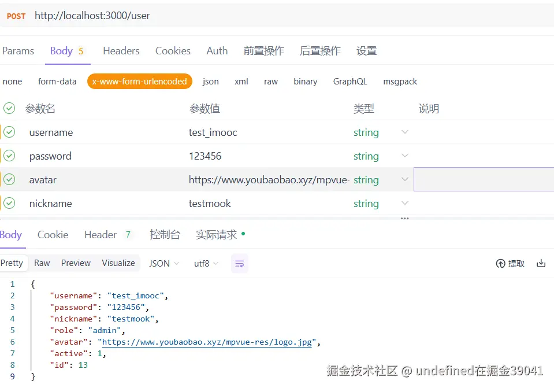Open type dropdown for nickname row
Viewport: 554px width, 388px height.
click(x=405, y=203)
